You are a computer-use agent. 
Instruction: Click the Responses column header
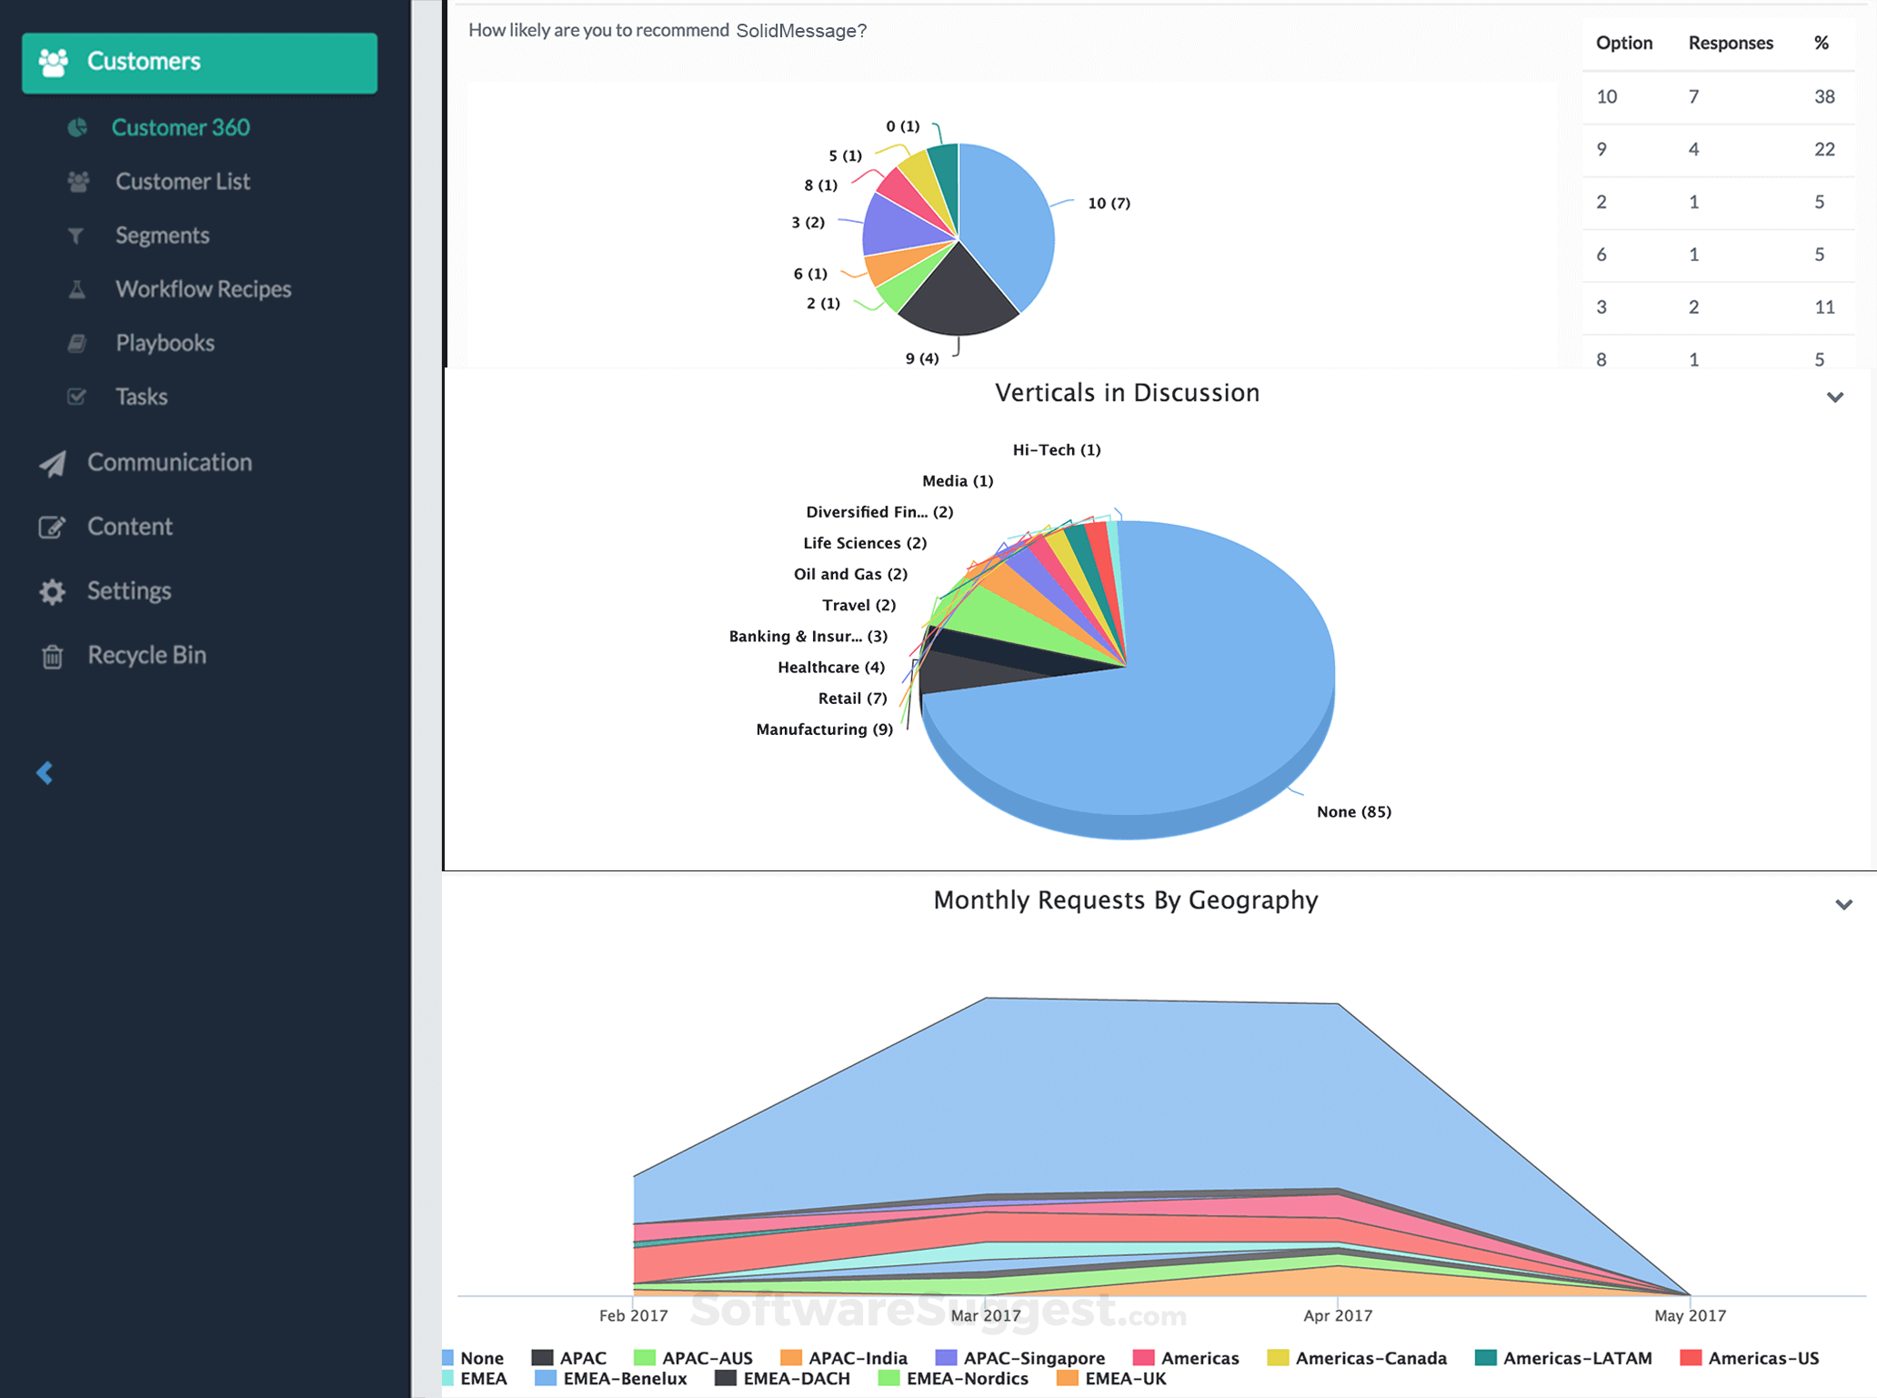(x=1730, y=43)
